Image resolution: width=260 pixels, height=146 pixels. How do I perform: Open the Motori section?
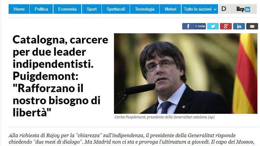coord(170,9)
